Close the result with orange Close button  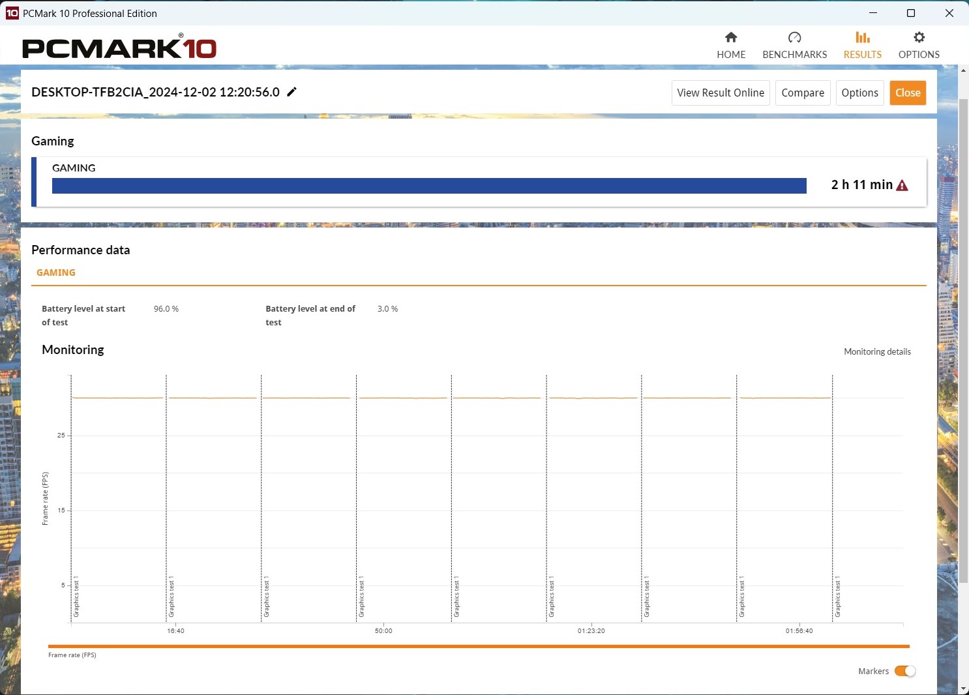point(908,93)
